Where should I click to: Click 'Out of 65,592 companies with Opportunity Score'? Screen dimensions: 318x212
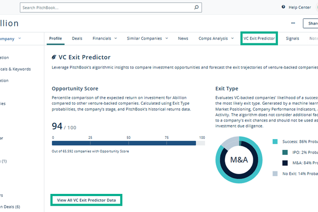tap(90, 151)
